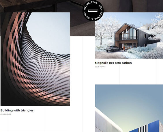The width and height of the screenshot is (163, 132).
Task: Click the person in the orange coat
Action: (x=124, y=49)
